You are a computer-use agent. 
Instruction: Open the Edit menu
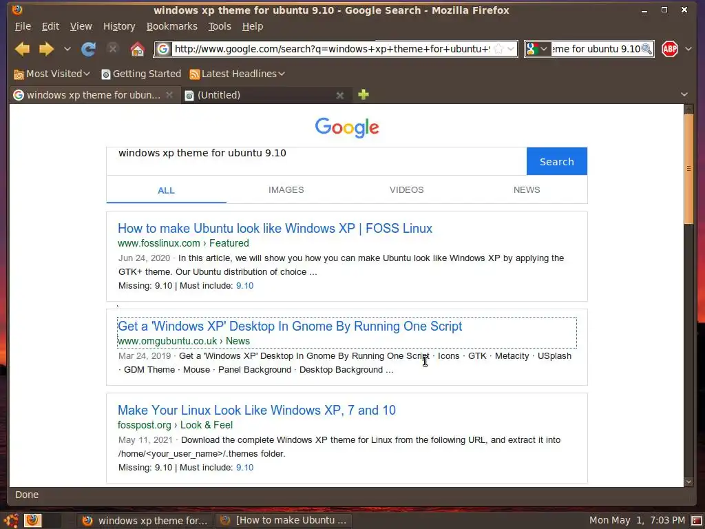[x=50, y=27]
